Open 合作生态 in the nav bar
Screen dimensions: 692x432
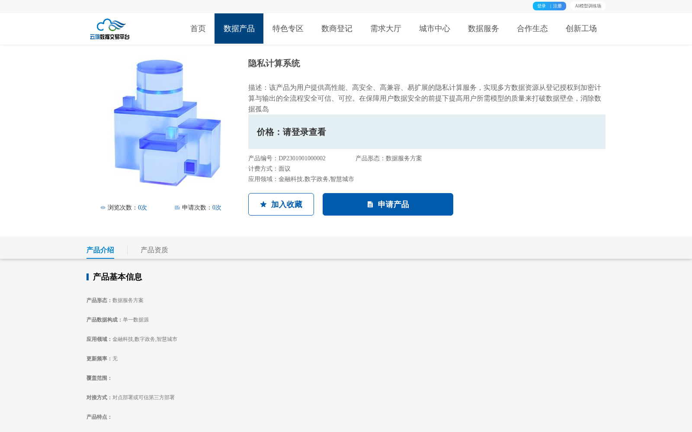tap(532, 29)
